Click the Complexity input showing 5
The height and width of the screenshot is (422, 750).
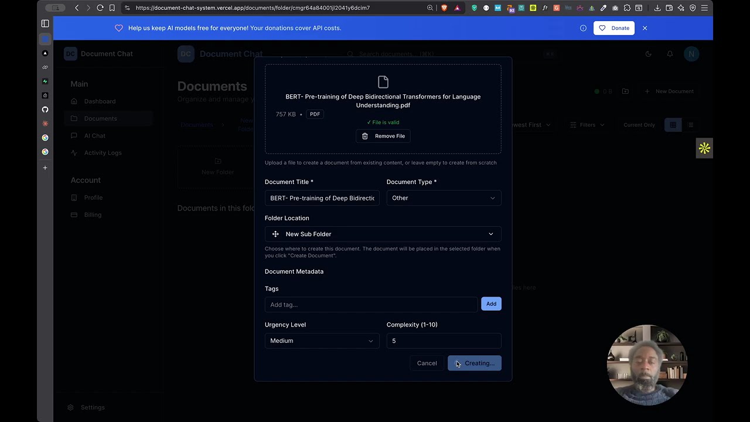[444, 341]
